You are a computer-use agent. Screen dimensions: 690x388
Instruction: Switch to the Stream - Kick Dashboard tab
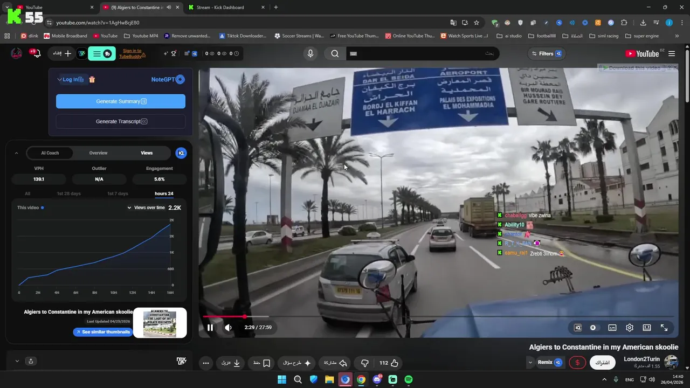226,8
